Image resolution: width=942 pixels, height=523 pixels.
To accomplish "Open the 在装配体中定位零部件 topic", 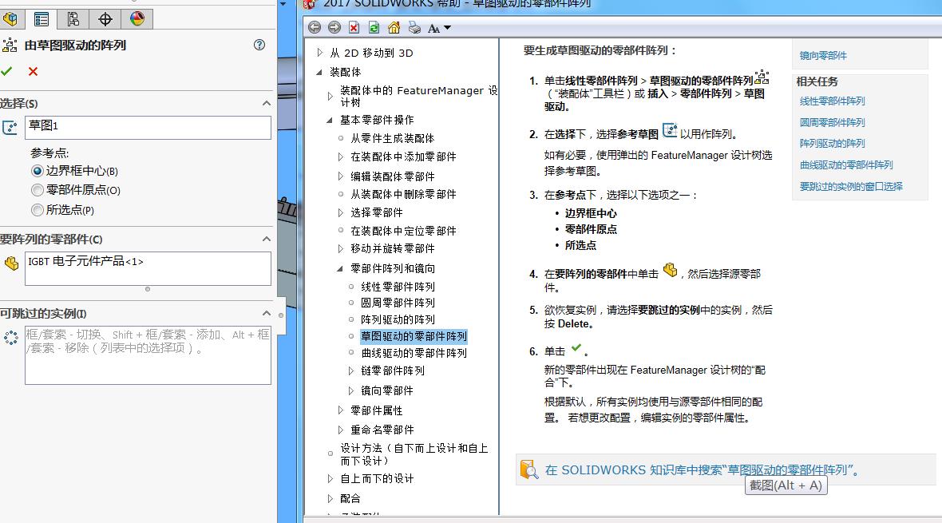I will point(403,231).
